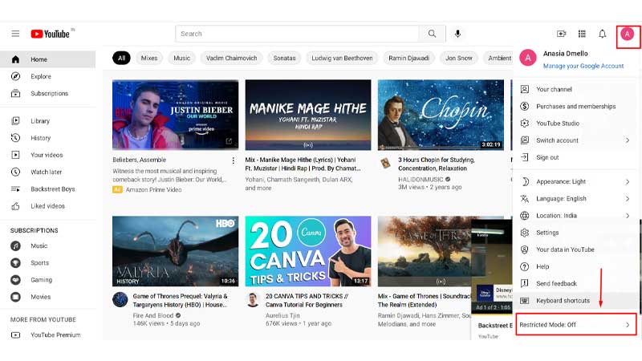This screenshot has width=642, height=361.
Task: Go to Home in sidebar
Action: tap(48, 59)
